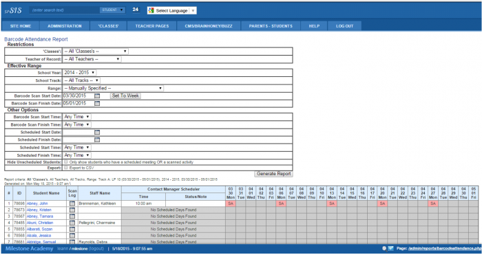Open the Range dropdown

tap(113, 88)
